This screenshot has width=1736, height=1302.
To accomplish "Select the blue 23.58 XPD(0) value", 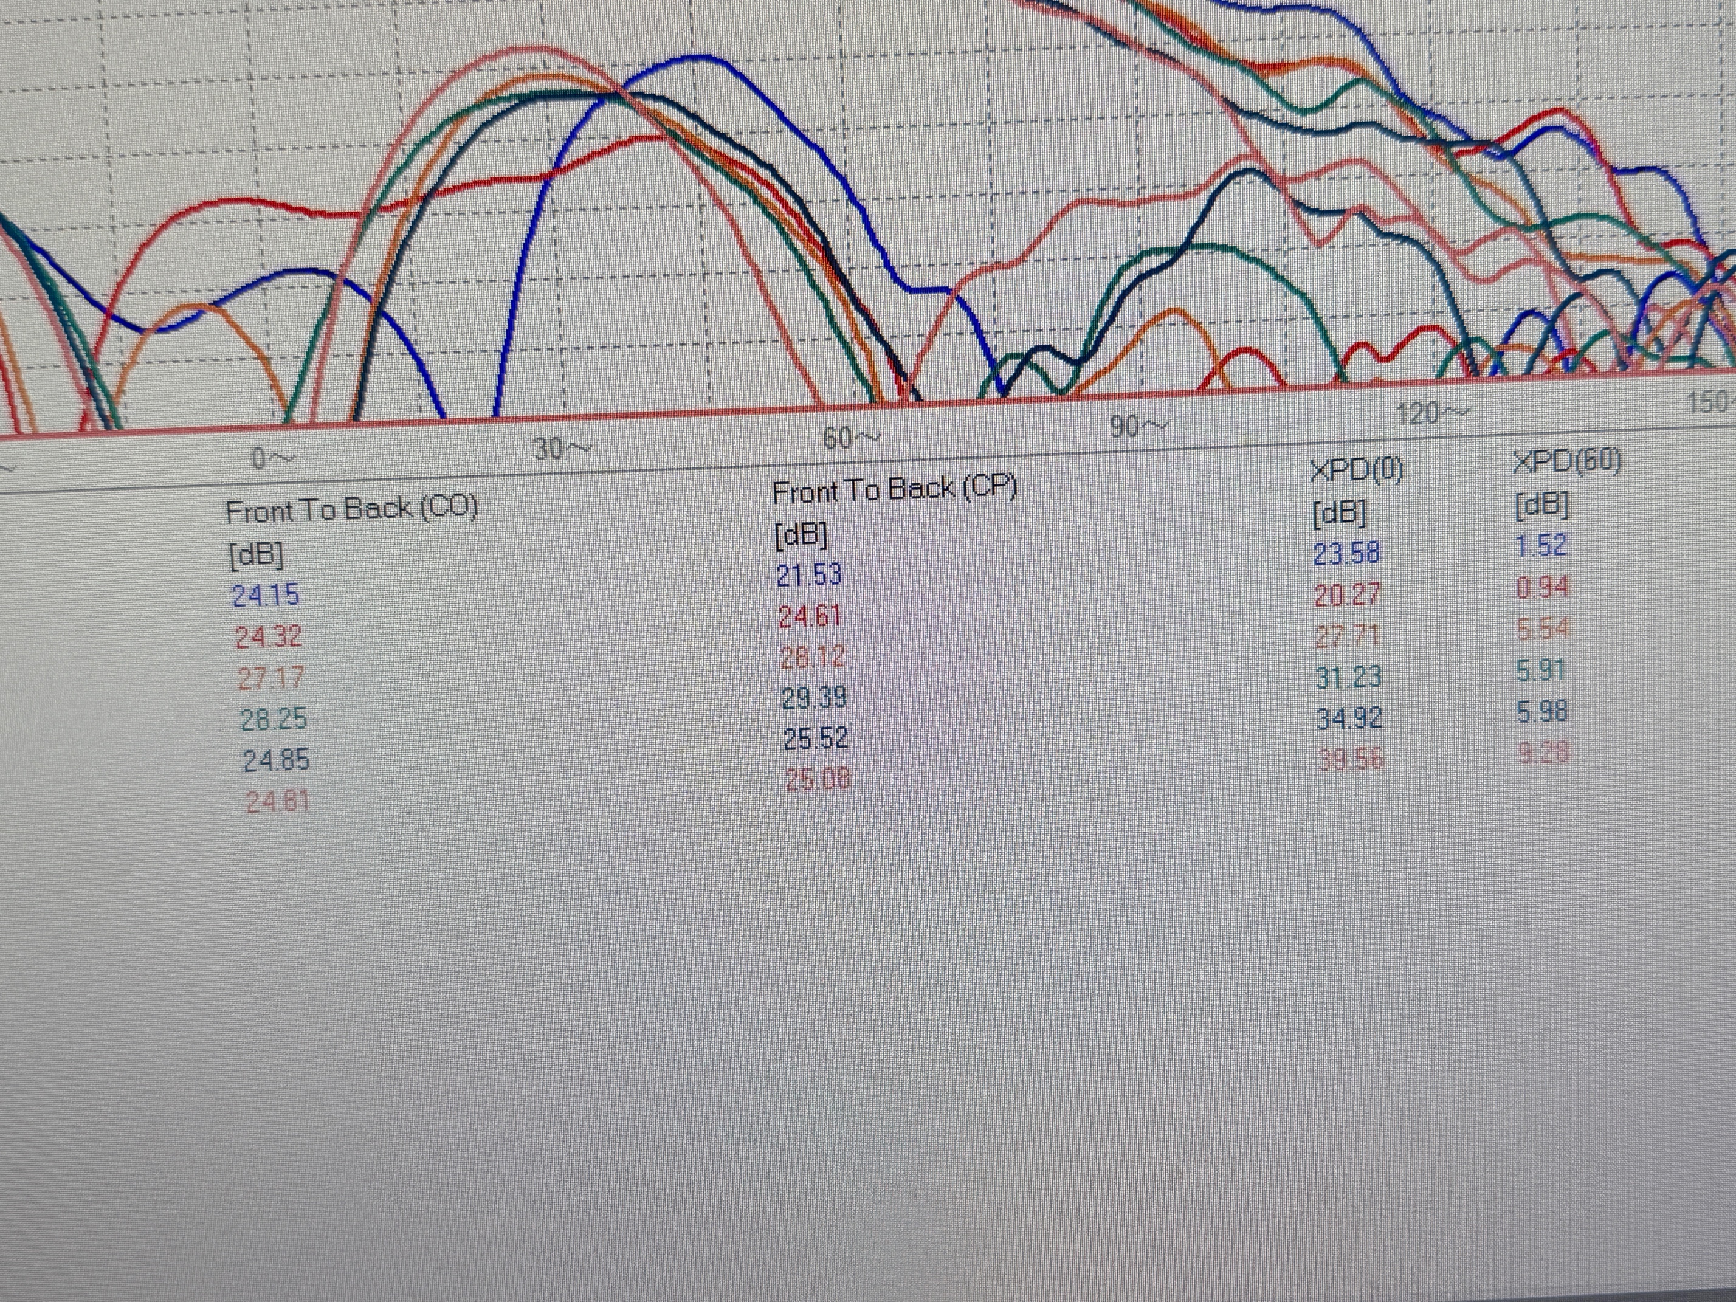I will [1347, 553].
